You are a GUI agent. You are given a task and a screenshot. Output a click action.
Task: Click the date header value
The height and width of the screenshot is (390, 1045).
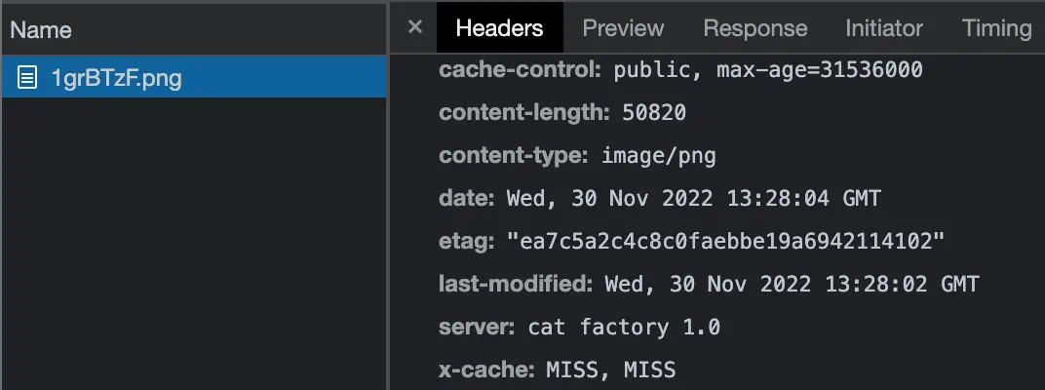tap(693, 199)
